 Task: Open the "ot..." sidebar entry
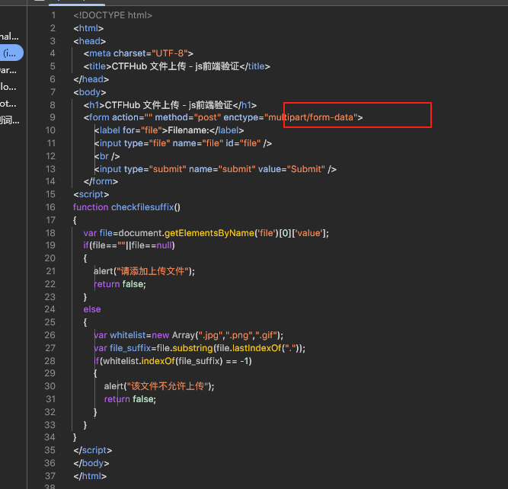click(8, 104)
